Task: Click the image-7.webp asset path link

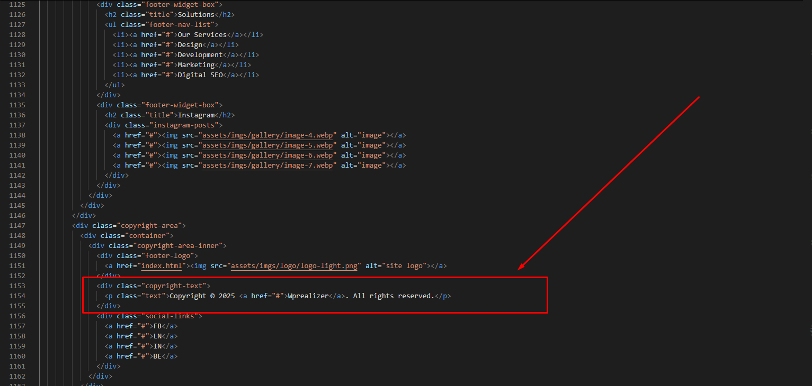Action: pyautogui.click(x=267, y=166)
